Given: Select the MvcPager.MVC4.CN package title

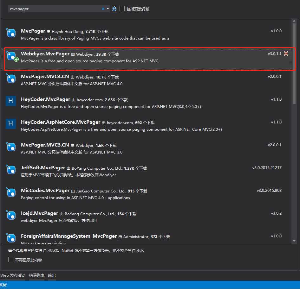Looking at the screenshot, I should tap(45, 77).
